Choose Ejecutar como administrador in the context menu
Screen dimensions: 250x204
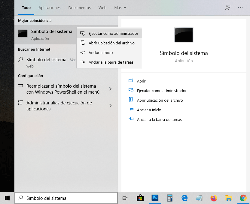pos(109,33)
